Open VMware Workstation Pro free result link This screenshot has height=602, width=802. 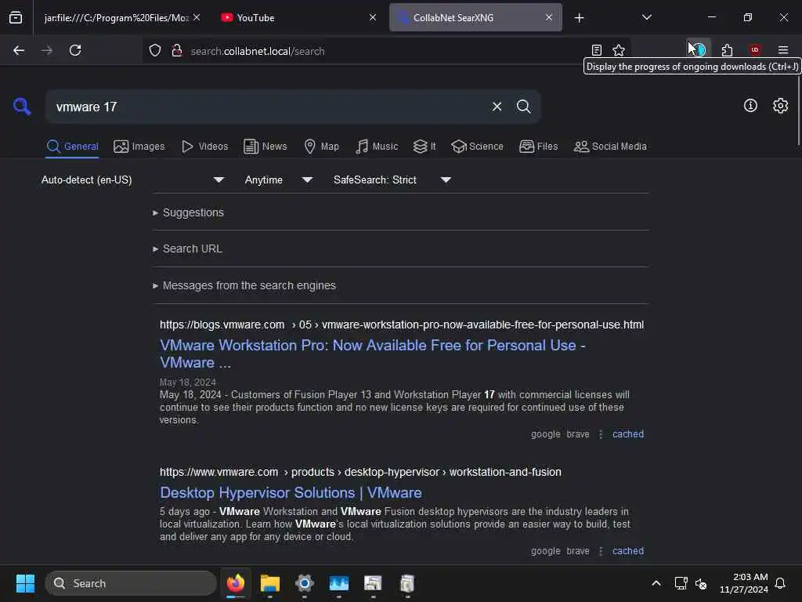click(x=372, y=354)
